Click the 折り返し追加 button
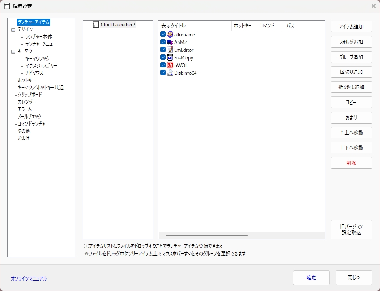 (x=351, y=87)
